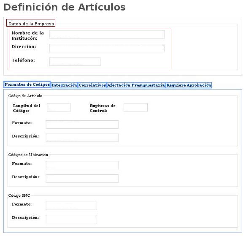The image size is (246, 236).
Task: Click the Datos de la Empresa legend
Action: (31, 24)
